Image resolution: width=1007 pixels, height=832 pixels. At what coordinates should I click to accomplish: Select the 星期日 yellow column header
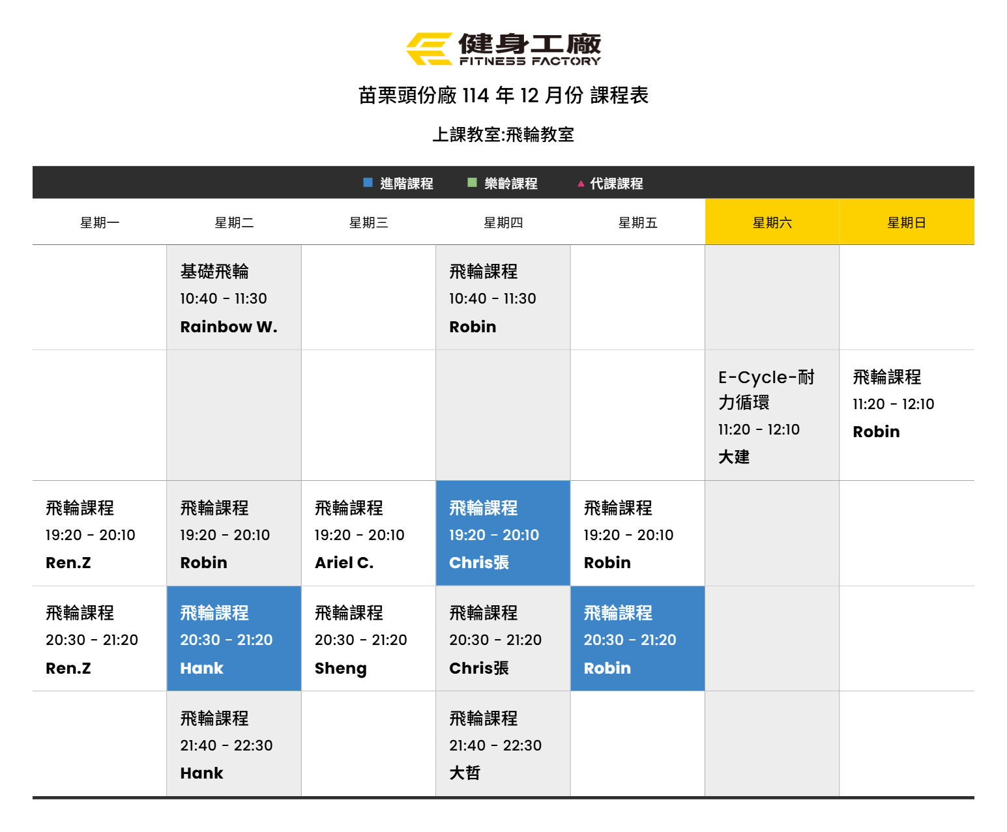(x=906, y=223)
